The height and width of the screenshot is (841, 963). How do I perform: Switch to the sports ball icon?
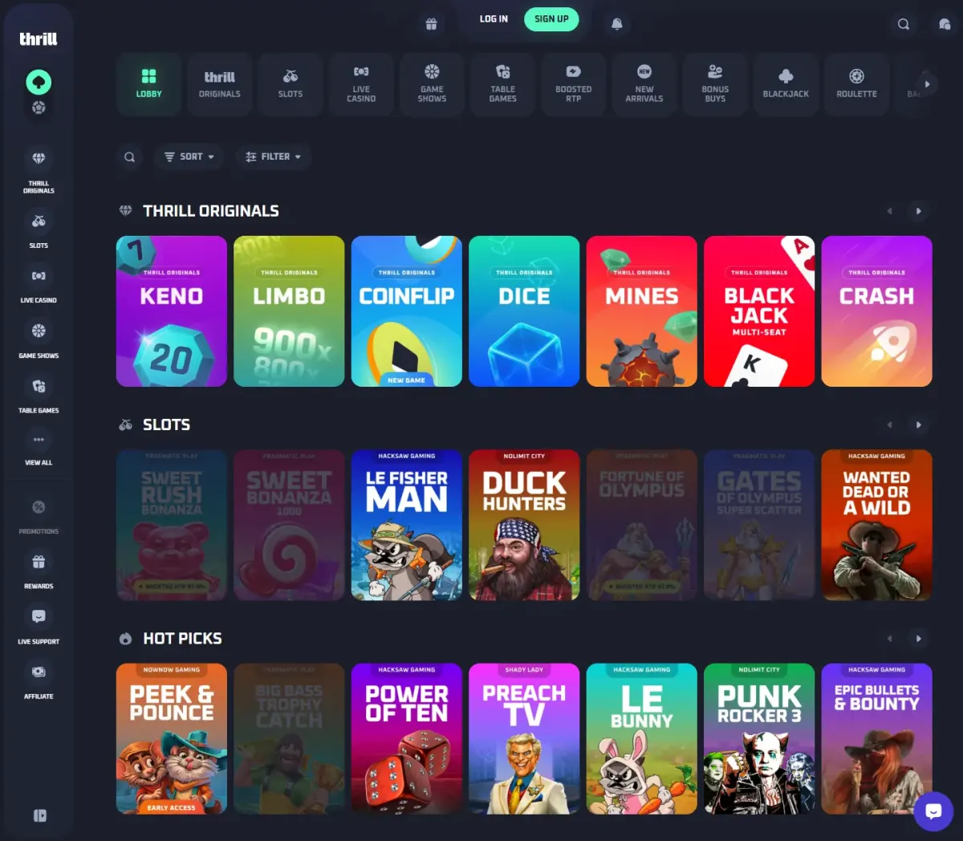[39, 108]
